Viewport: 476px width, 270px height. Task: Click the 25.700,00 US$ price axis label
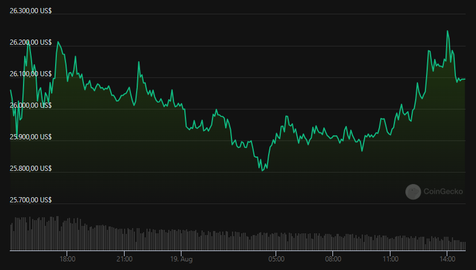pos(30,200)
